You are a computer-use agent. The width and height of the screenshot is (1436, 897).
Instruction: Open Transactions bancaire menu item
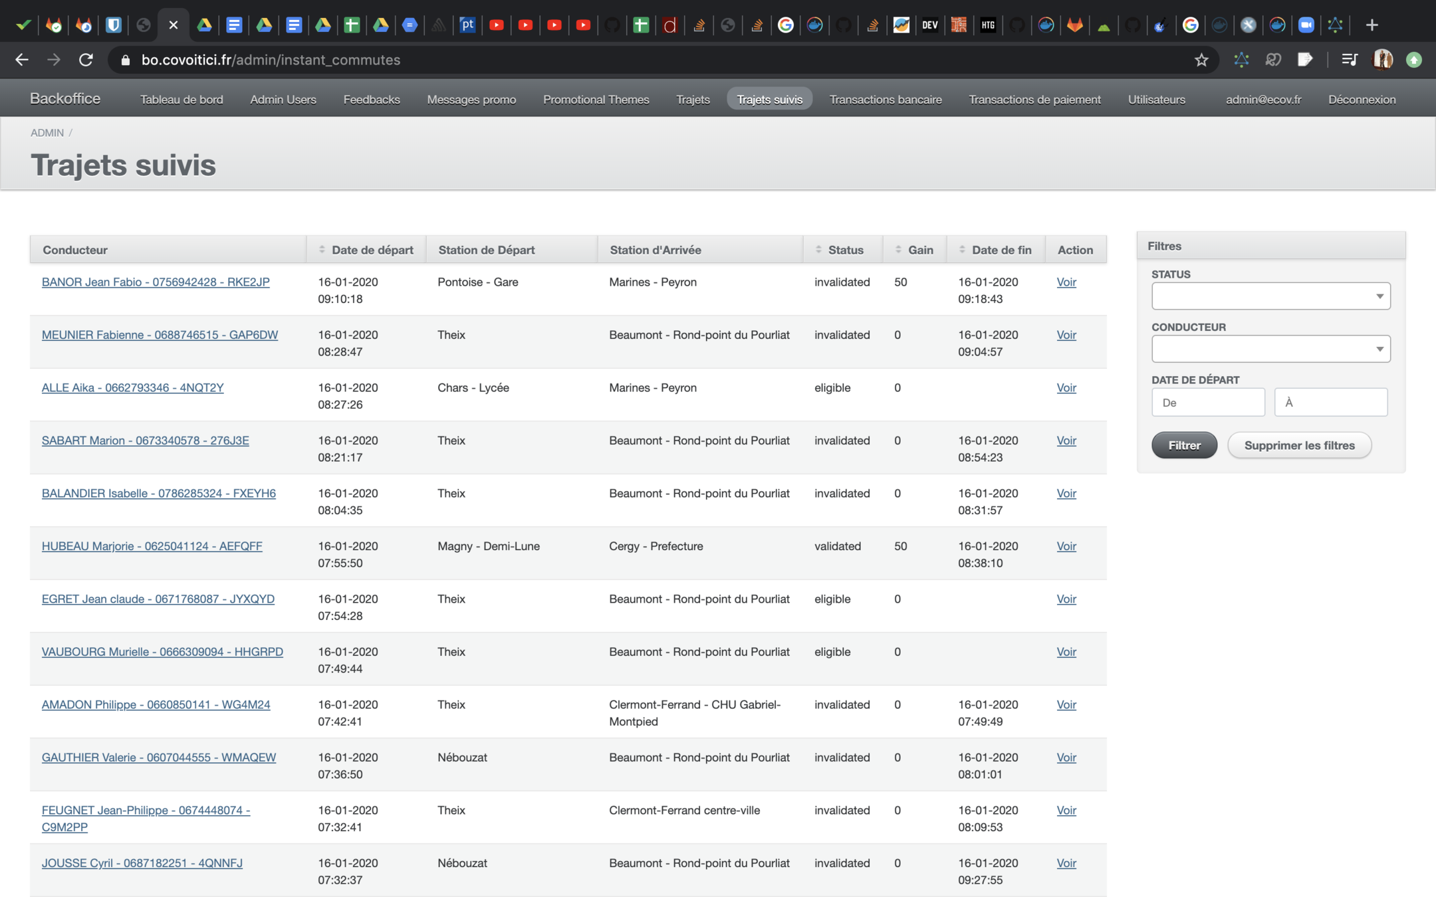(x=885, y=100)
